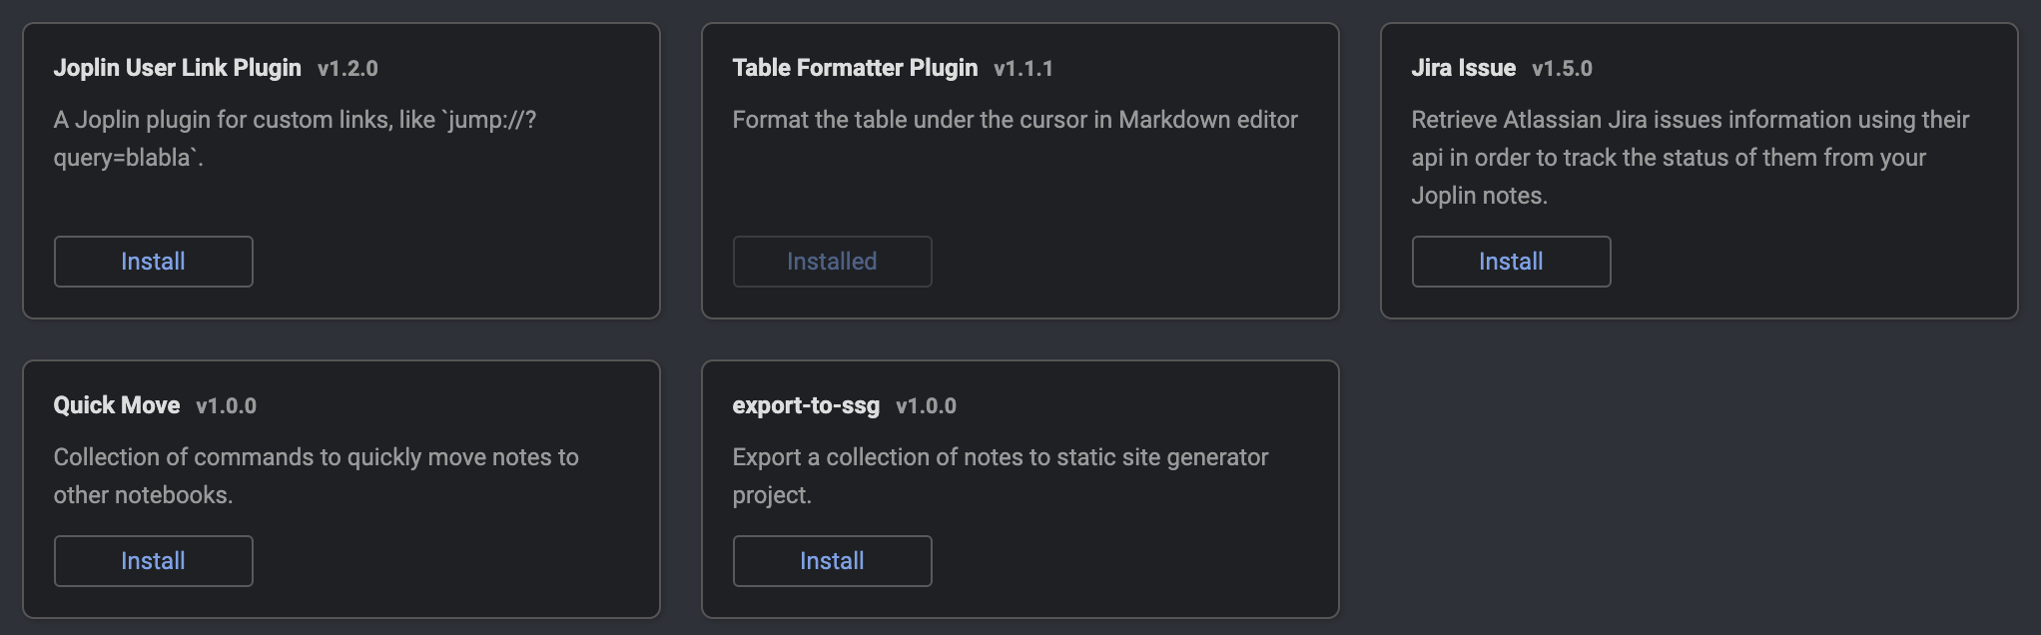The width and height of the screenshot is (2041, 635).
Task: Install the Joplin User Link Plugin
Action: pos(153,262)
